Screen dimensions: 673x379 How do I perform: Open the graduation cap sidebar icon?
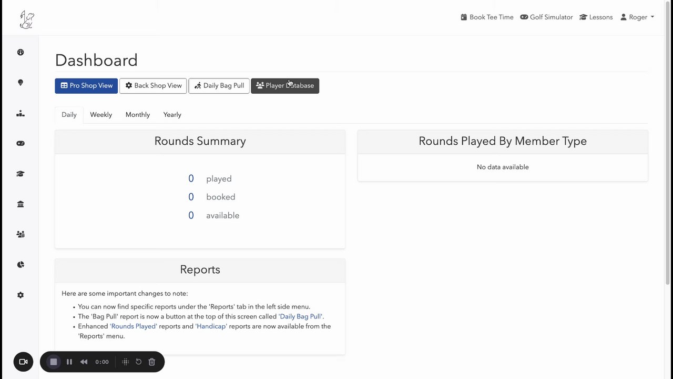pyautogui.click(x=21, y=174)
